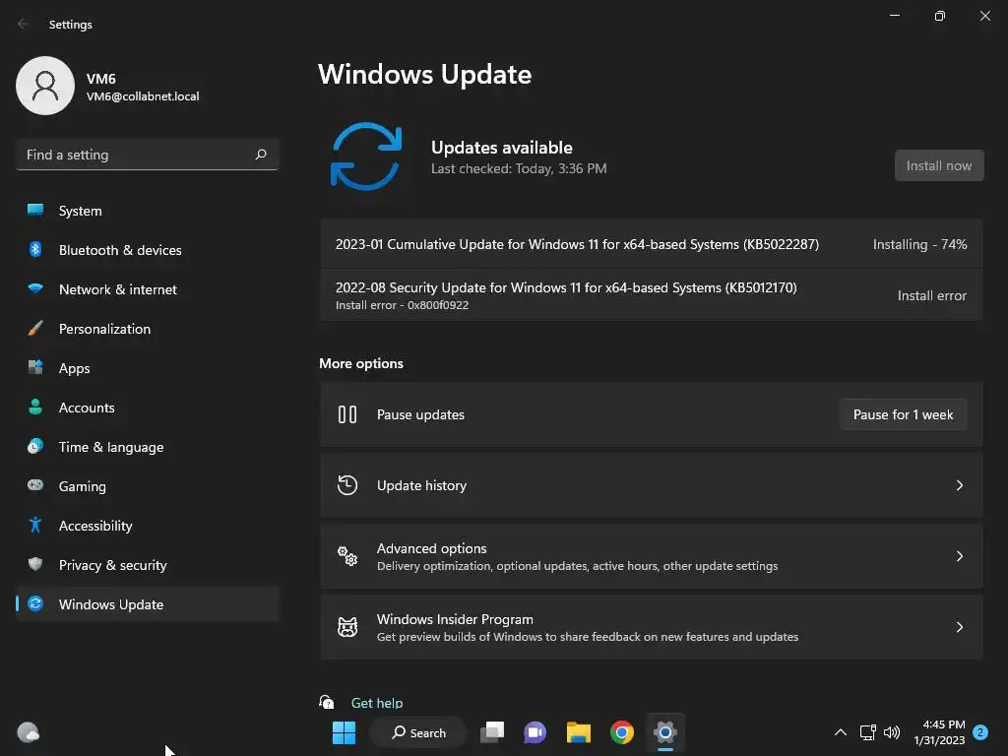Launch Google Chrome from the taskbar
Viewport: 1008px width, 756px height.
tap(622, 732)
